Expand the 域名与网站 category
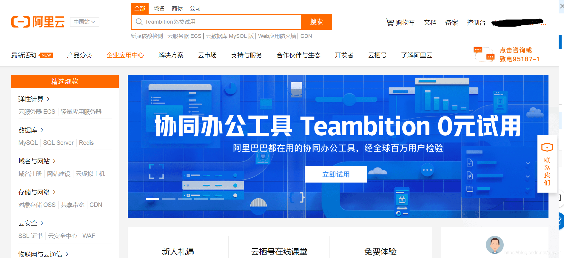Viewport: 564px width, 258px height. point(37,161)
